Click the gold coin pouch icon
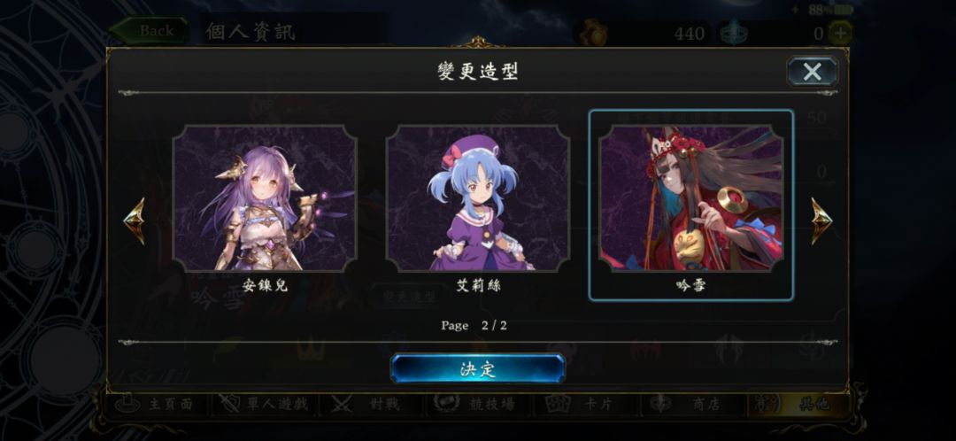 click(591, 33)
